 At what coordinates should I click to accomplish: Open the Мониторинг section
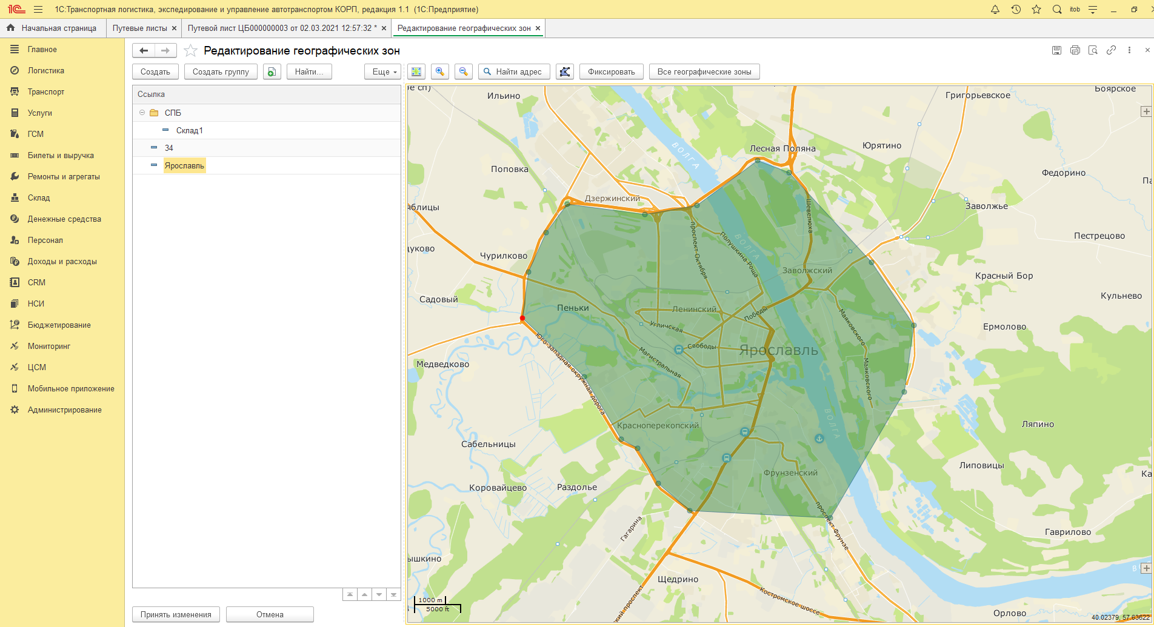[49, 346]
